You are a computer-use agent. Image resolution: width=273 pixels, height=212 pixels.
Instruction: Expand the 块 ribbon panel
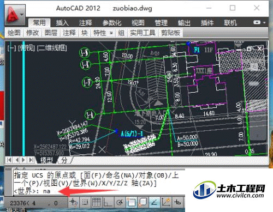(84, 33)
